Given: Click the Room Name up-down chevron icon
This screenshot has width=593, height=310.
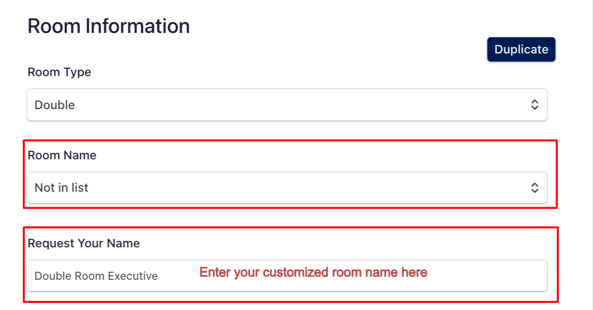Looking at the screenshot, I should [535, 188].
